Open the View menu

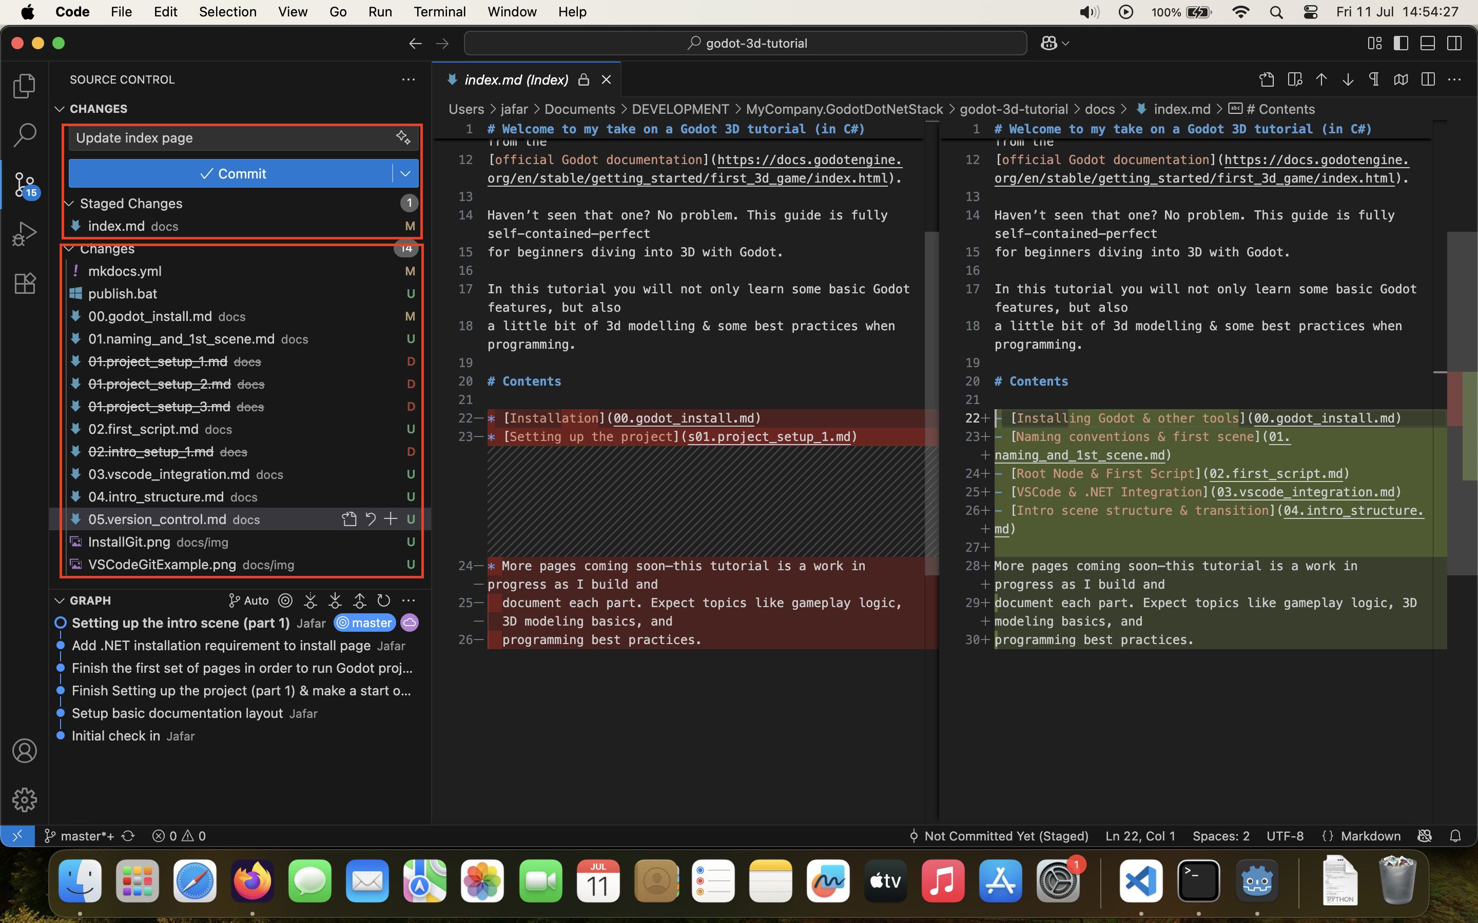[x=293, y=12]
